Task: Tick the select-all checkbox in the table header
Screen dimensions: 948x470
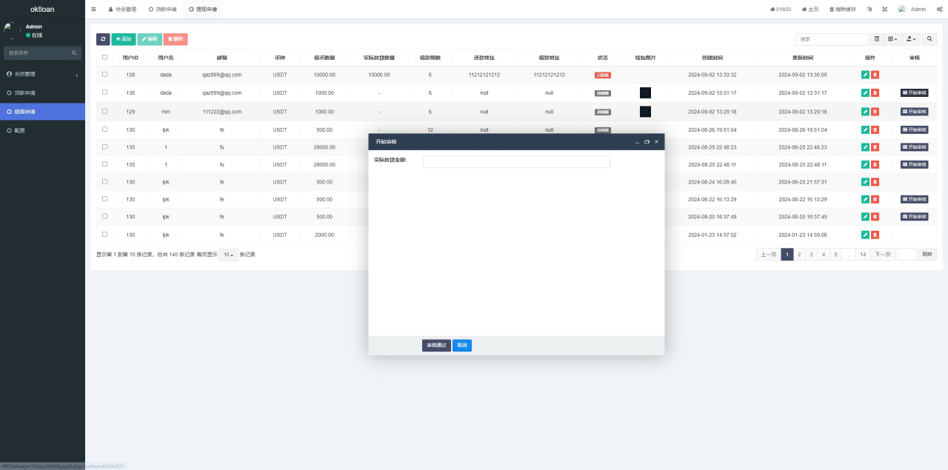Action: tap(104, 57)
